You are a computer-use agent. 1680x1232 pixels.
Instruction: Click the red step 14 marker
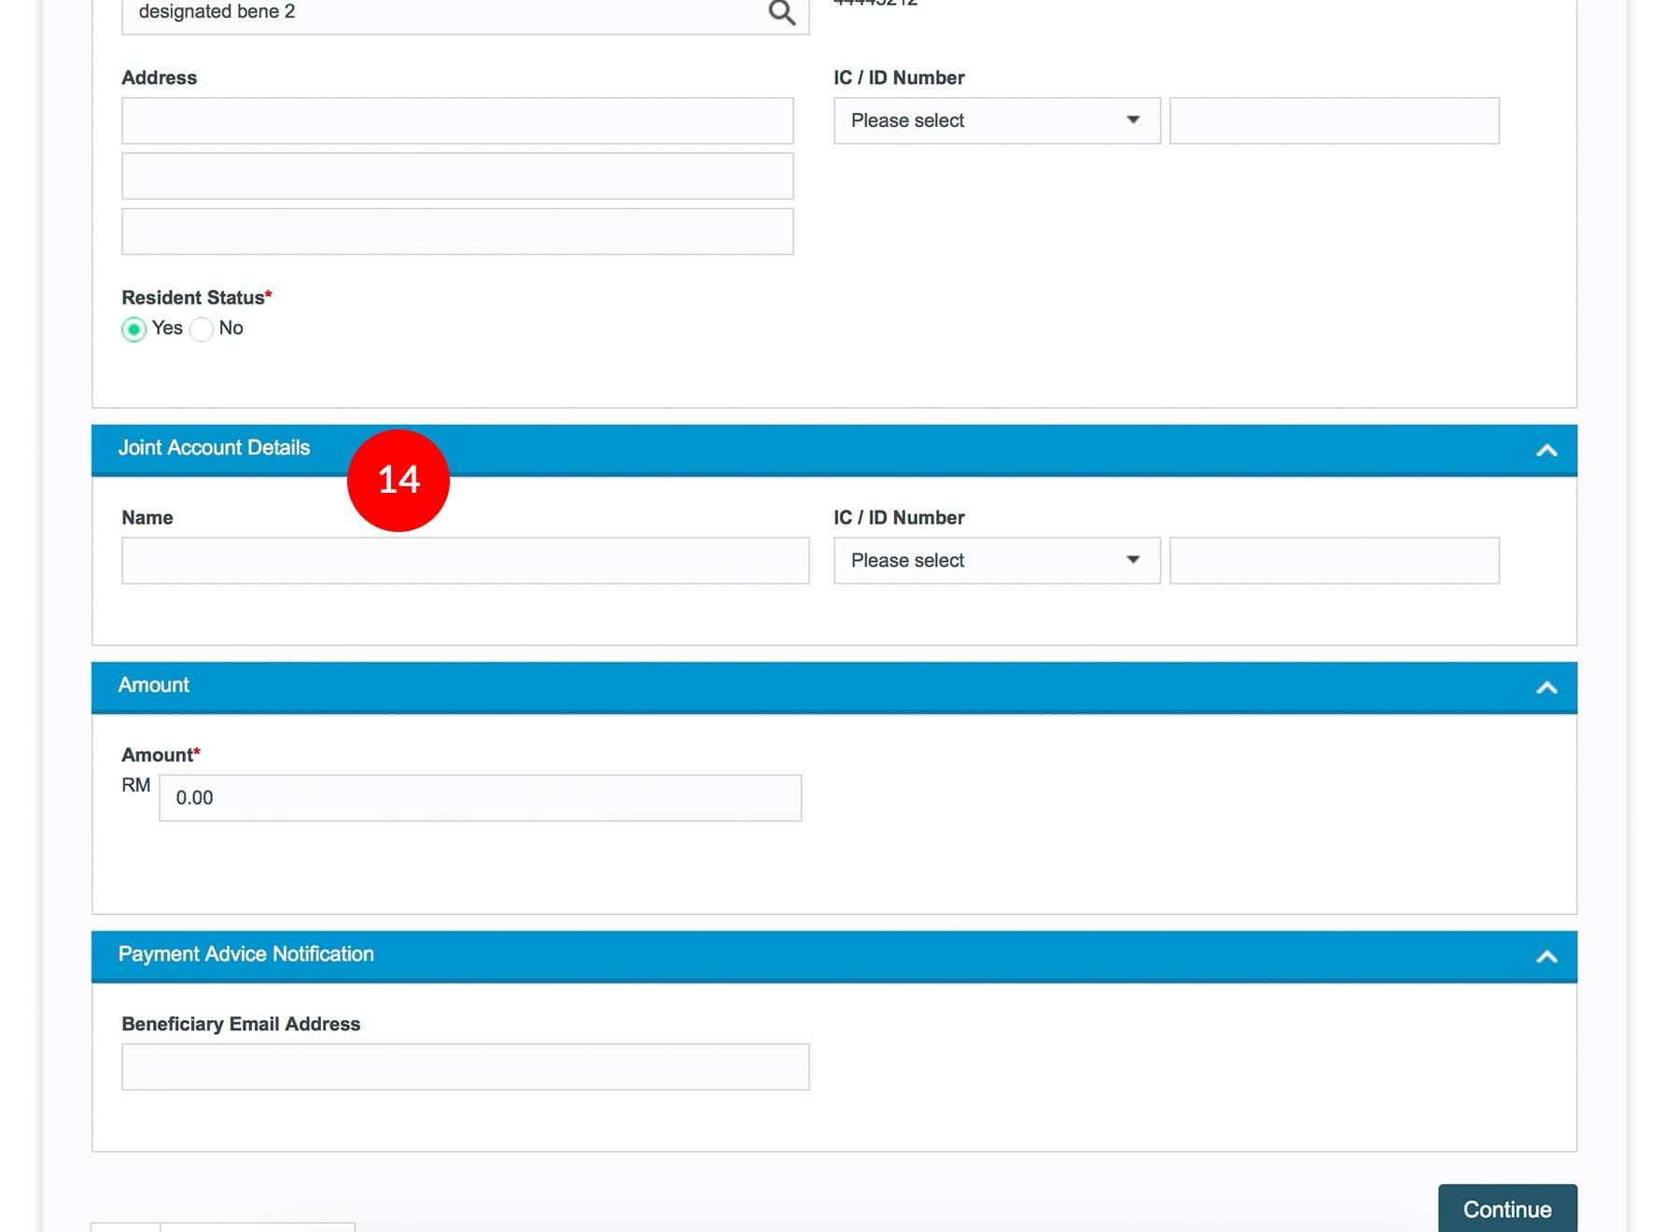(399, 481)
